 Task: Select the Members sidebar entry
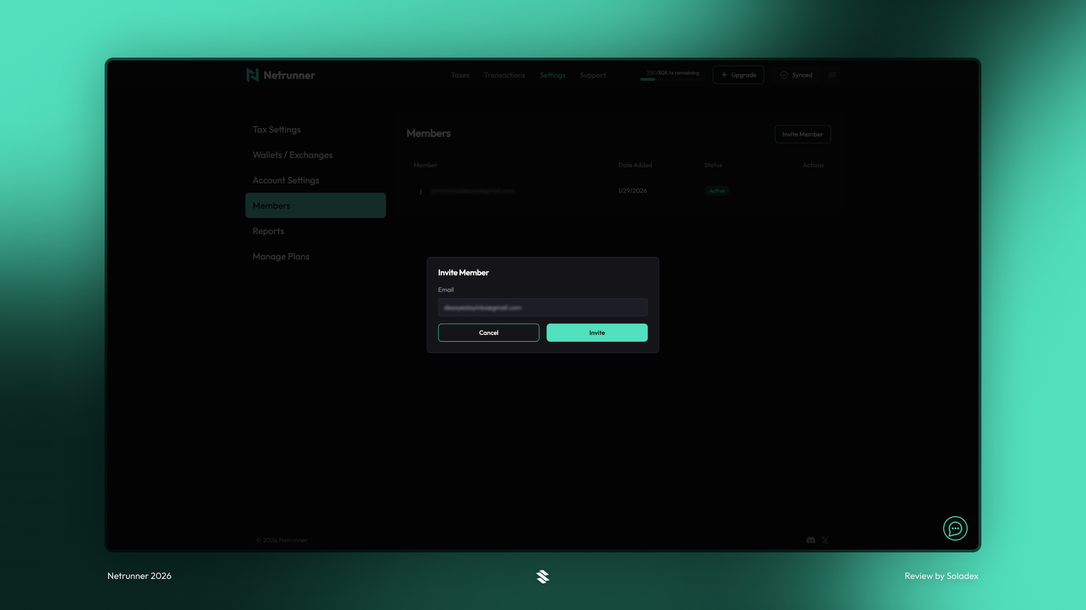point(272,206)
